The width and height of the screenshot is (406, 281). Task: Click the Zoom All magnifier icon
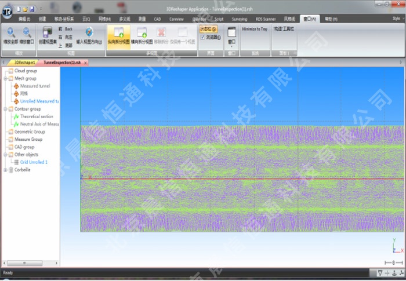click(10, 32)
